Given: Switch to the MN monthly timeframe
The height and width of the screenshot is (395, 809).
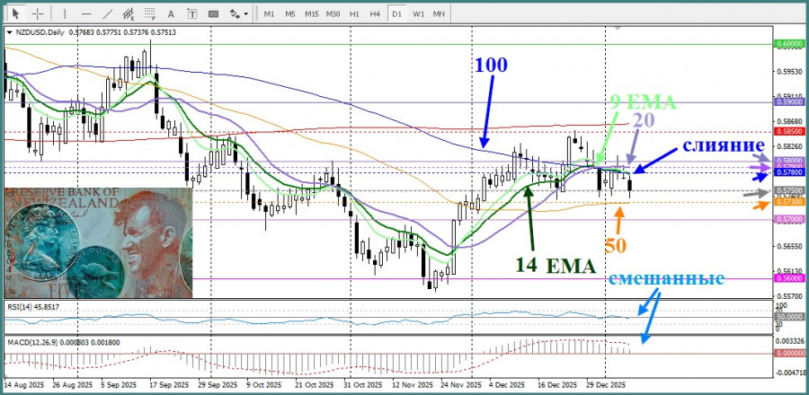Looking at the screenshot, I should click(439, 14).
